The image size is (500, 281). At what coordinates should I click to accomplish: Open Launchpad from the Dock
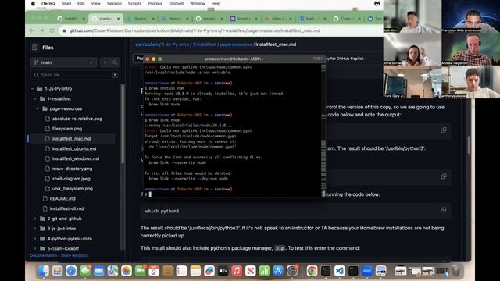(x=57, y=271)
